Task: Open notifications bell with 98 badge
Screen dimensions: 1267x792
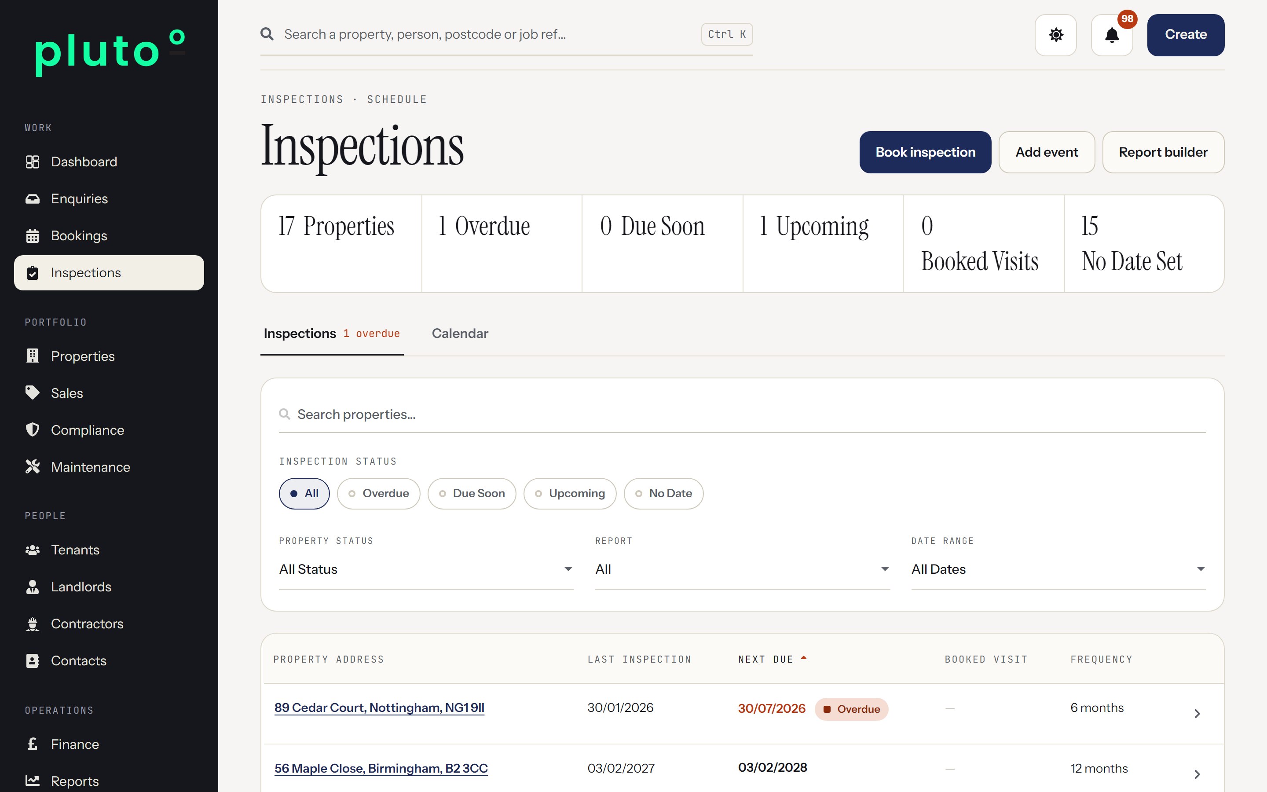Action: (1112, 35)
